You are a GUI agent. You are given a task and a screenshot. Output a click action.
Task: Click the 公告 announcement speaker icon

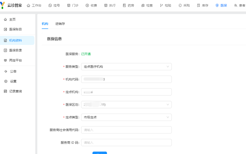[x=6, y=71]
